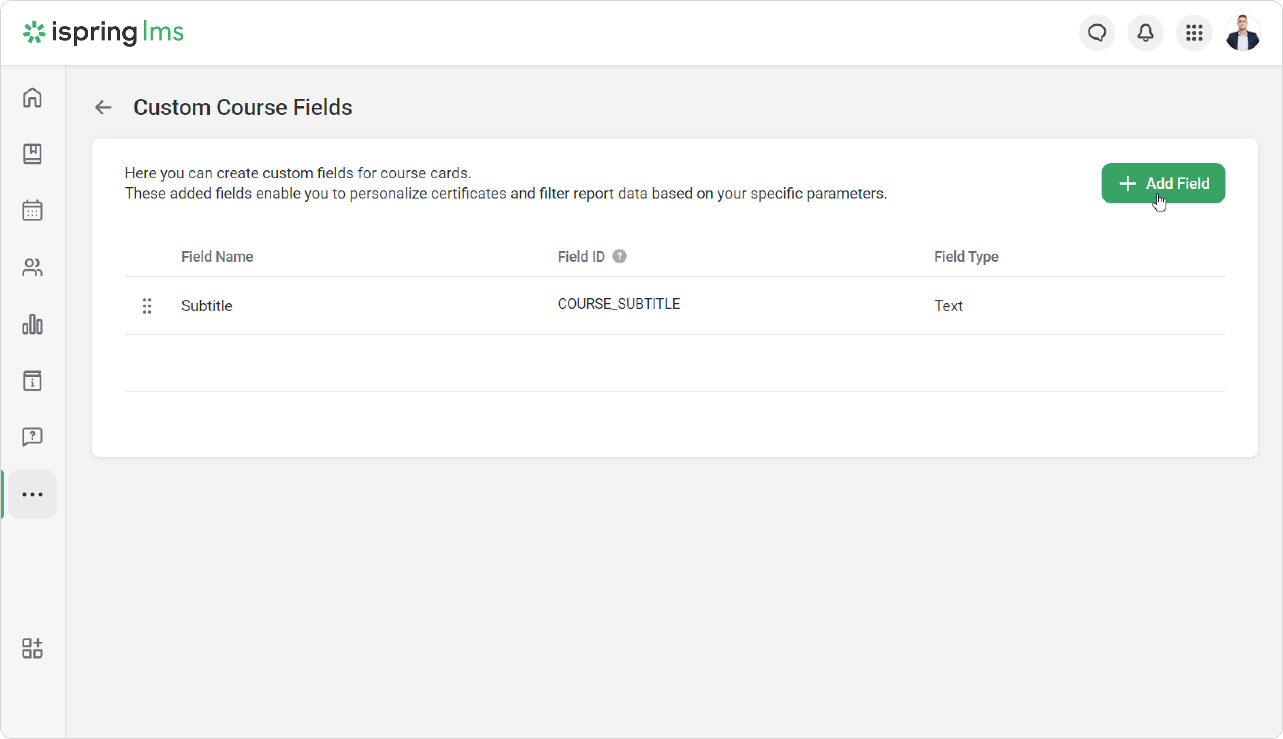The height and width of the screenshot is (739, 1283).
Task: Open the courses bookmark icon in the sidebar
Action: [32, 154]
